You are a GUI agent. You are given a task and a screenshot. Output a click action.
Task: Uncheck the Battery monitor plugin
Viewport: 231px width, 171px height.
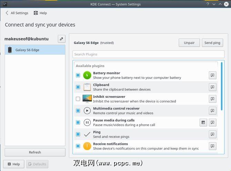pyautogui.click(x=78, y=75)
